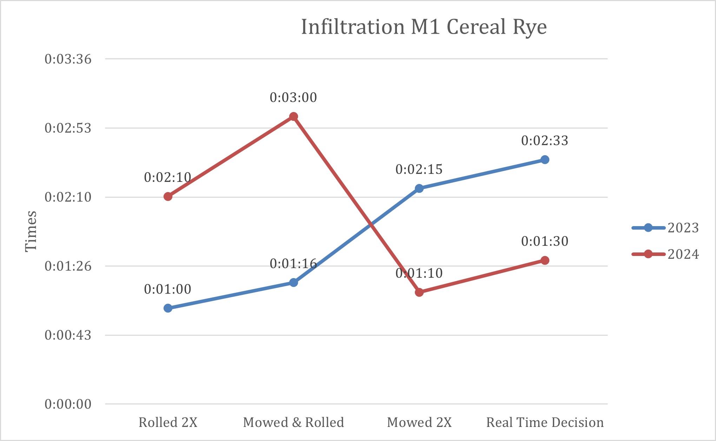The height and width of the screenshot is (441, 716).
Task: Select the 2024 legend entry text
Action: tap(683, 254)
